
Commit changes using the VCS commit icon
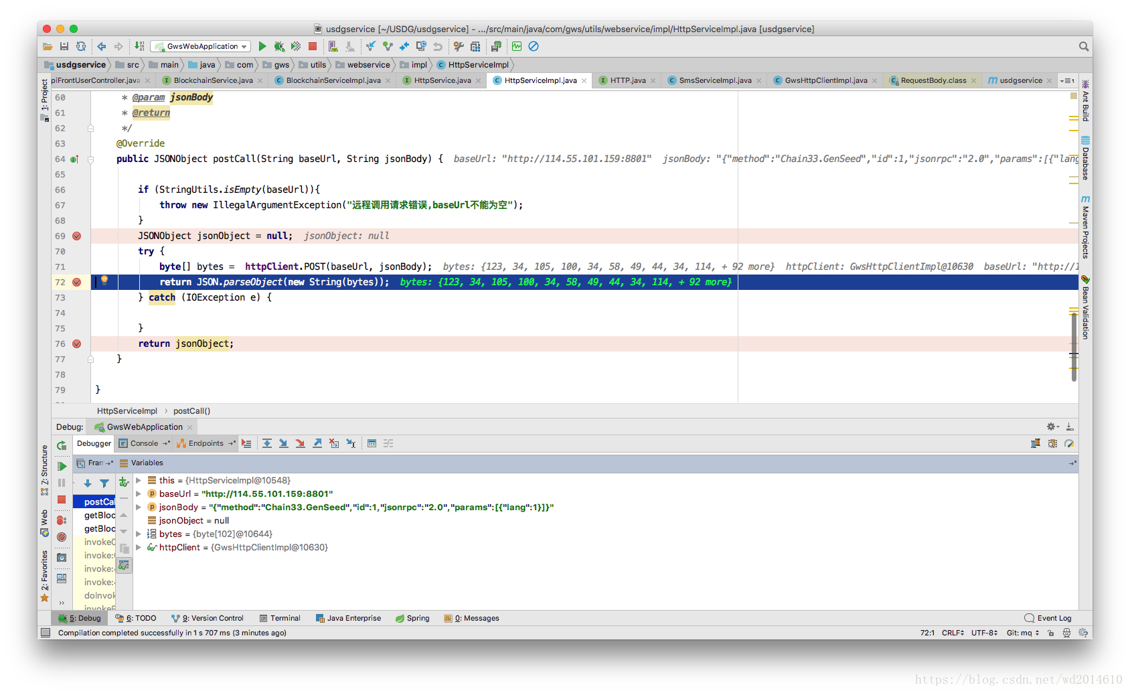click(x=388, y=46)
